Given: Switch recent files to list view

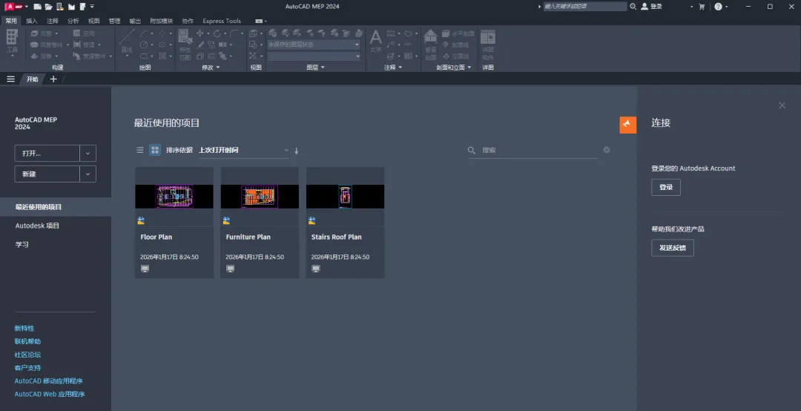Looking at the screenshot, I should (x=140, y=150).
